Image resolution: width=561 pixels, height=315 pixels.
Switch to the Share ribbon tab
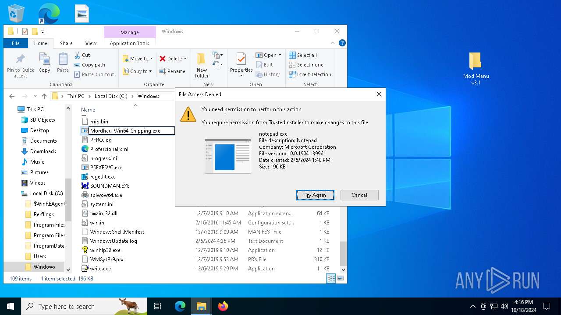67,43
